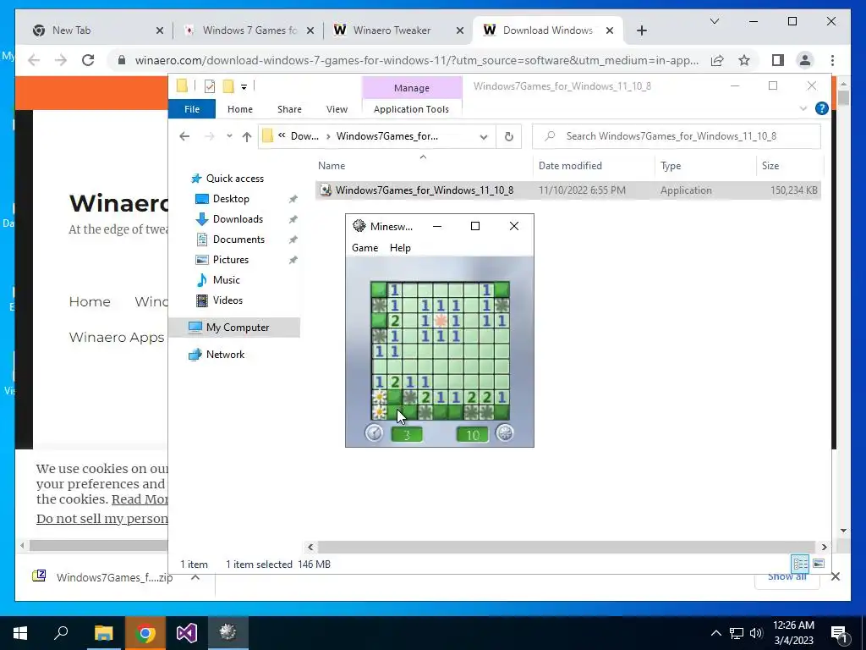Switch to Share ribbon tab
The image size is (866, 650).
click(x=289, y=109)
